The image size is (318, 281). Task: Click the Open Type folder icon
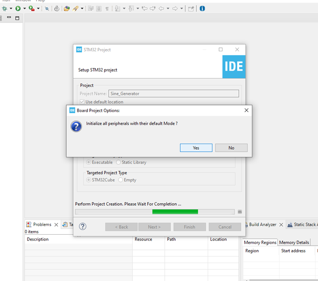[x=67, y=9]
